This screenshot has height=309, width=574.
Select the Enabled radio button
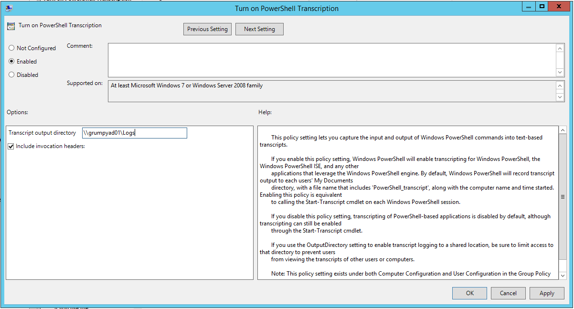click(x=11, y=62)
